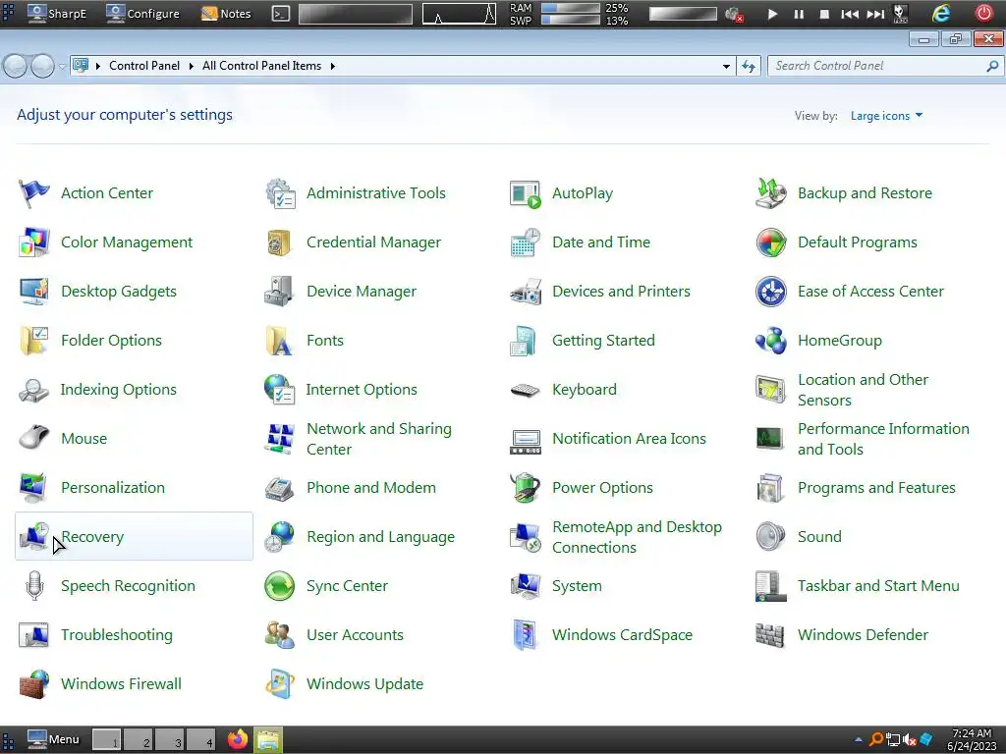Expand the address bar history dropdown arrow
The height and width of the screenshot is (754, 1006).
tap(726, 66)
